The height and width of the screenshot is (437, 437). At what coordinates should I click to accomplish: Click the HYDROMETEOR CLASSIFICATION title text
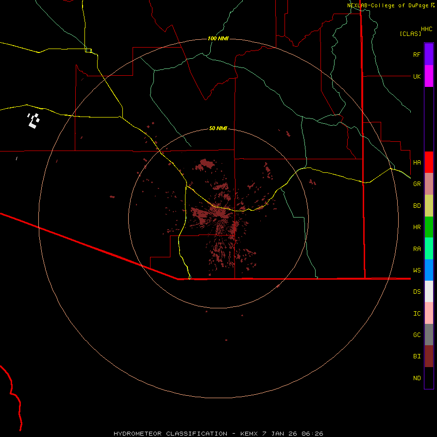coord(170,434)
